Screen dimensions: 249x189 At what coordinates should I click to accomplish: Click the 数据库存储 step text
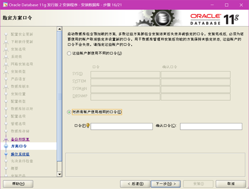pyautogui.click(x=20, y=131)
